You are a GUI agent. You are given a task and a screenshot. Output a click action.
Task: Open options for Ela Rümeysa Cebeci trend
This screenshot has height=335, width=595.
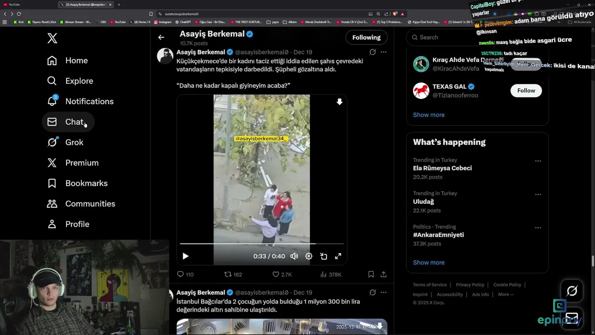(x=538, y=161)
